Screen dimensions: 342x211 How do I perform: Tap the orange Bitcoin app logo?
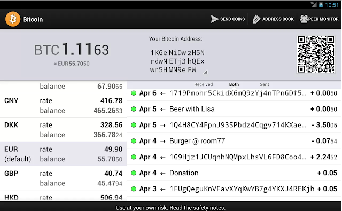(13, 19)
